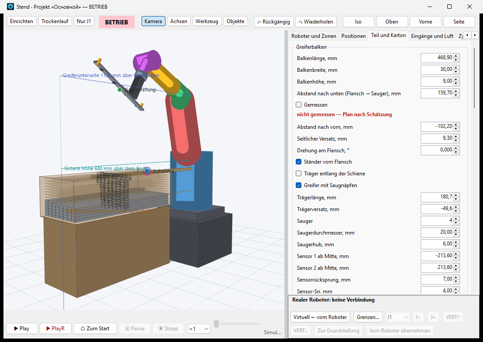Increase Balkenlänge with the up spinner arrow
The height and width of the screenshot is (342, 483).
pos(456,56)
